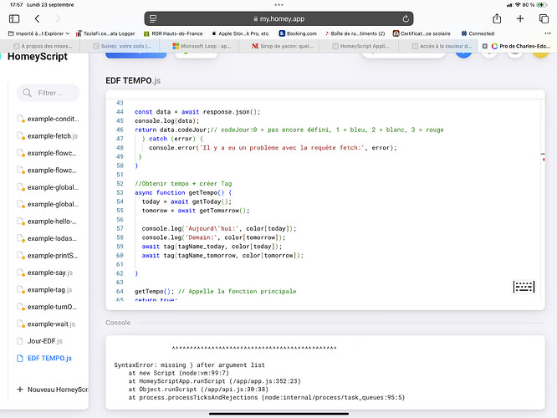This screenshot has width=557, height=418.
Task: Open example-say.js script
Action: pos(49,273)
